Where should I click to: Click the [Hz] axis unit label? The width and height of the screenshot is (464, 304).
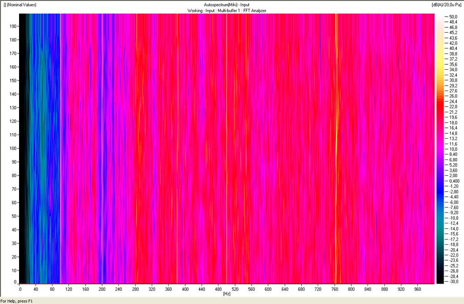227,294
